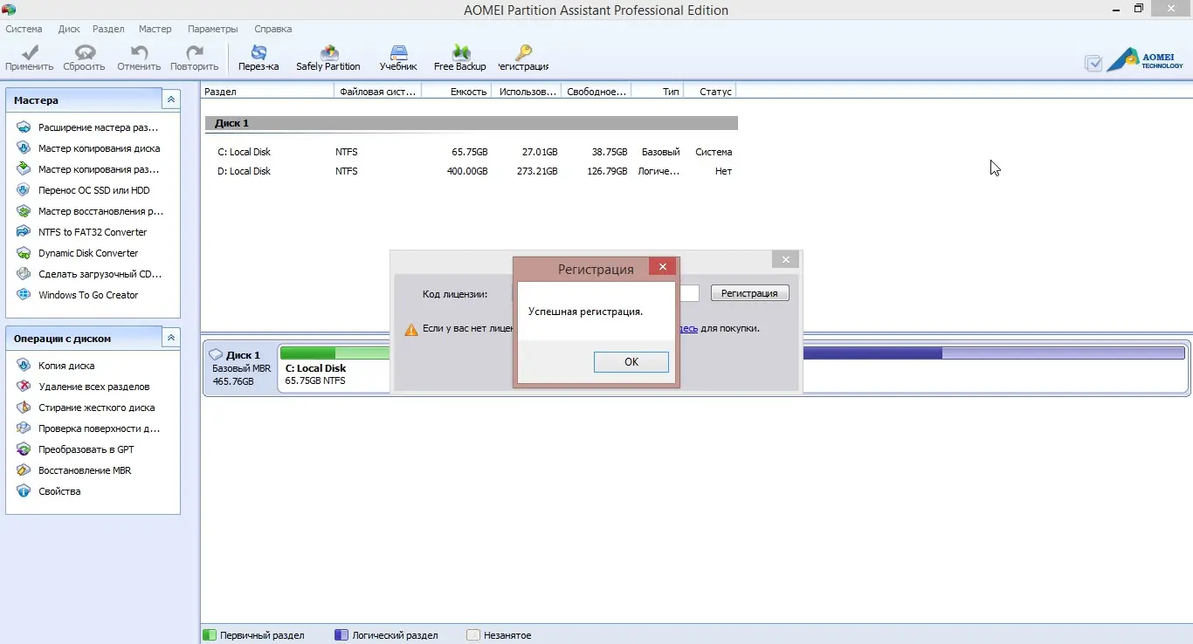Click the 38.75GB free space cell
The image size is (1193, 644).
pyautogui.click(x=610, y=152)
